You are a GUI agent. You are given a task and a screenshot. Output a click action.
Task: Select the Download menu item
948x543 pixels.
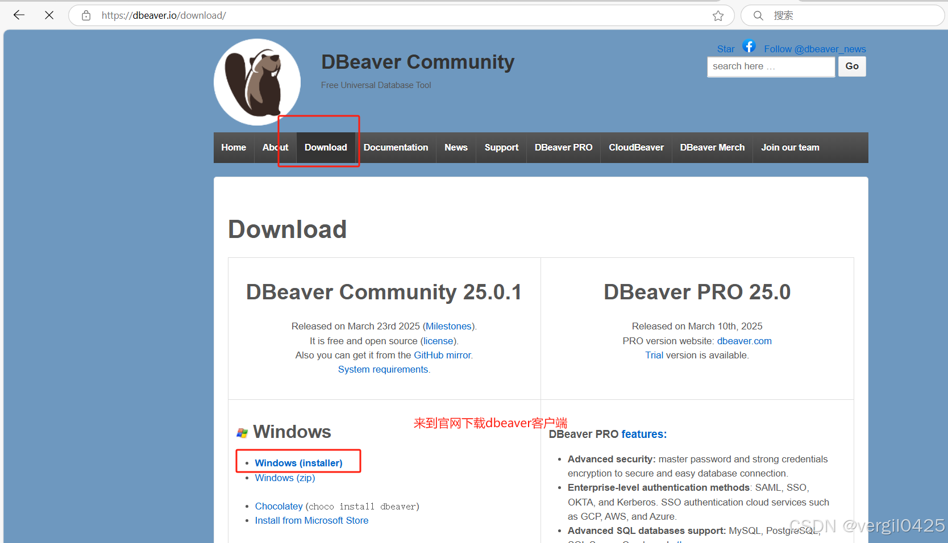pyautogui.click(x=326, y=148)
